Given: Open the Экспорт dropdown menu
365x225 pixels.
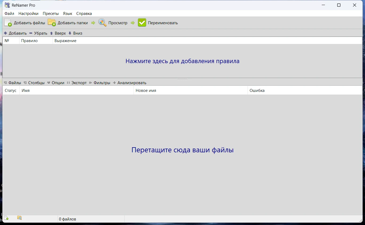Looking at the screenshot, I should coord(77,83).
